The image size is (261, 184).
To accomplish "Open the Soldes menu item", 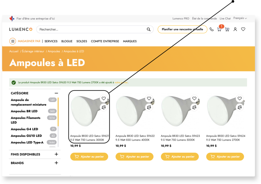I will 82,41.
